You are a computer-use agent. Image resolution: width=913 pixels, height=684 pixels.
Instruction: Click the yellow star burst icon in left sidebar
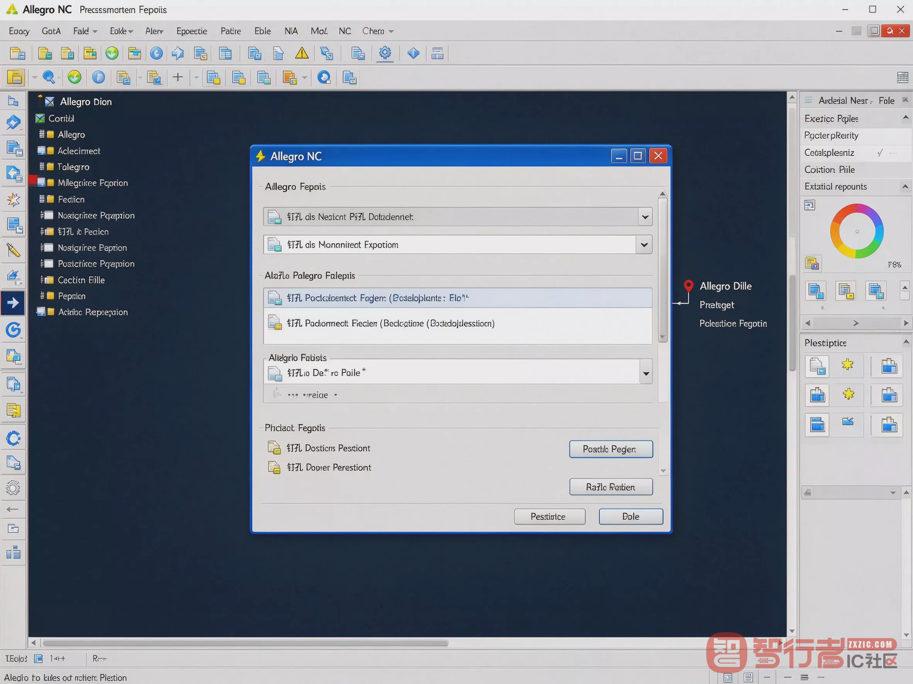13,200
